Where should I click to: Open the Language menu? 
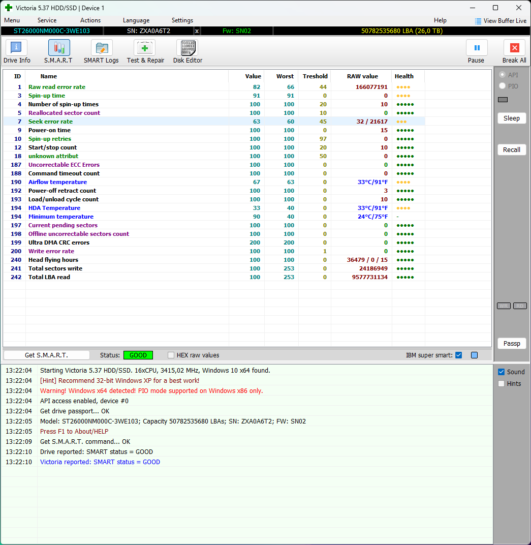pos(136,20)
